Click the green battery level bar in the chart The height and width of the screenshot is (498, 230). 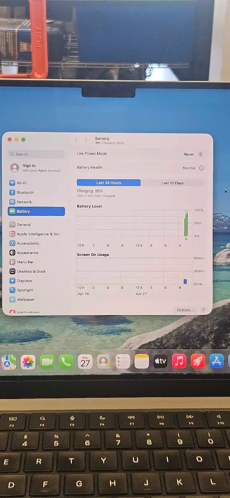click(x=186, y=225)
